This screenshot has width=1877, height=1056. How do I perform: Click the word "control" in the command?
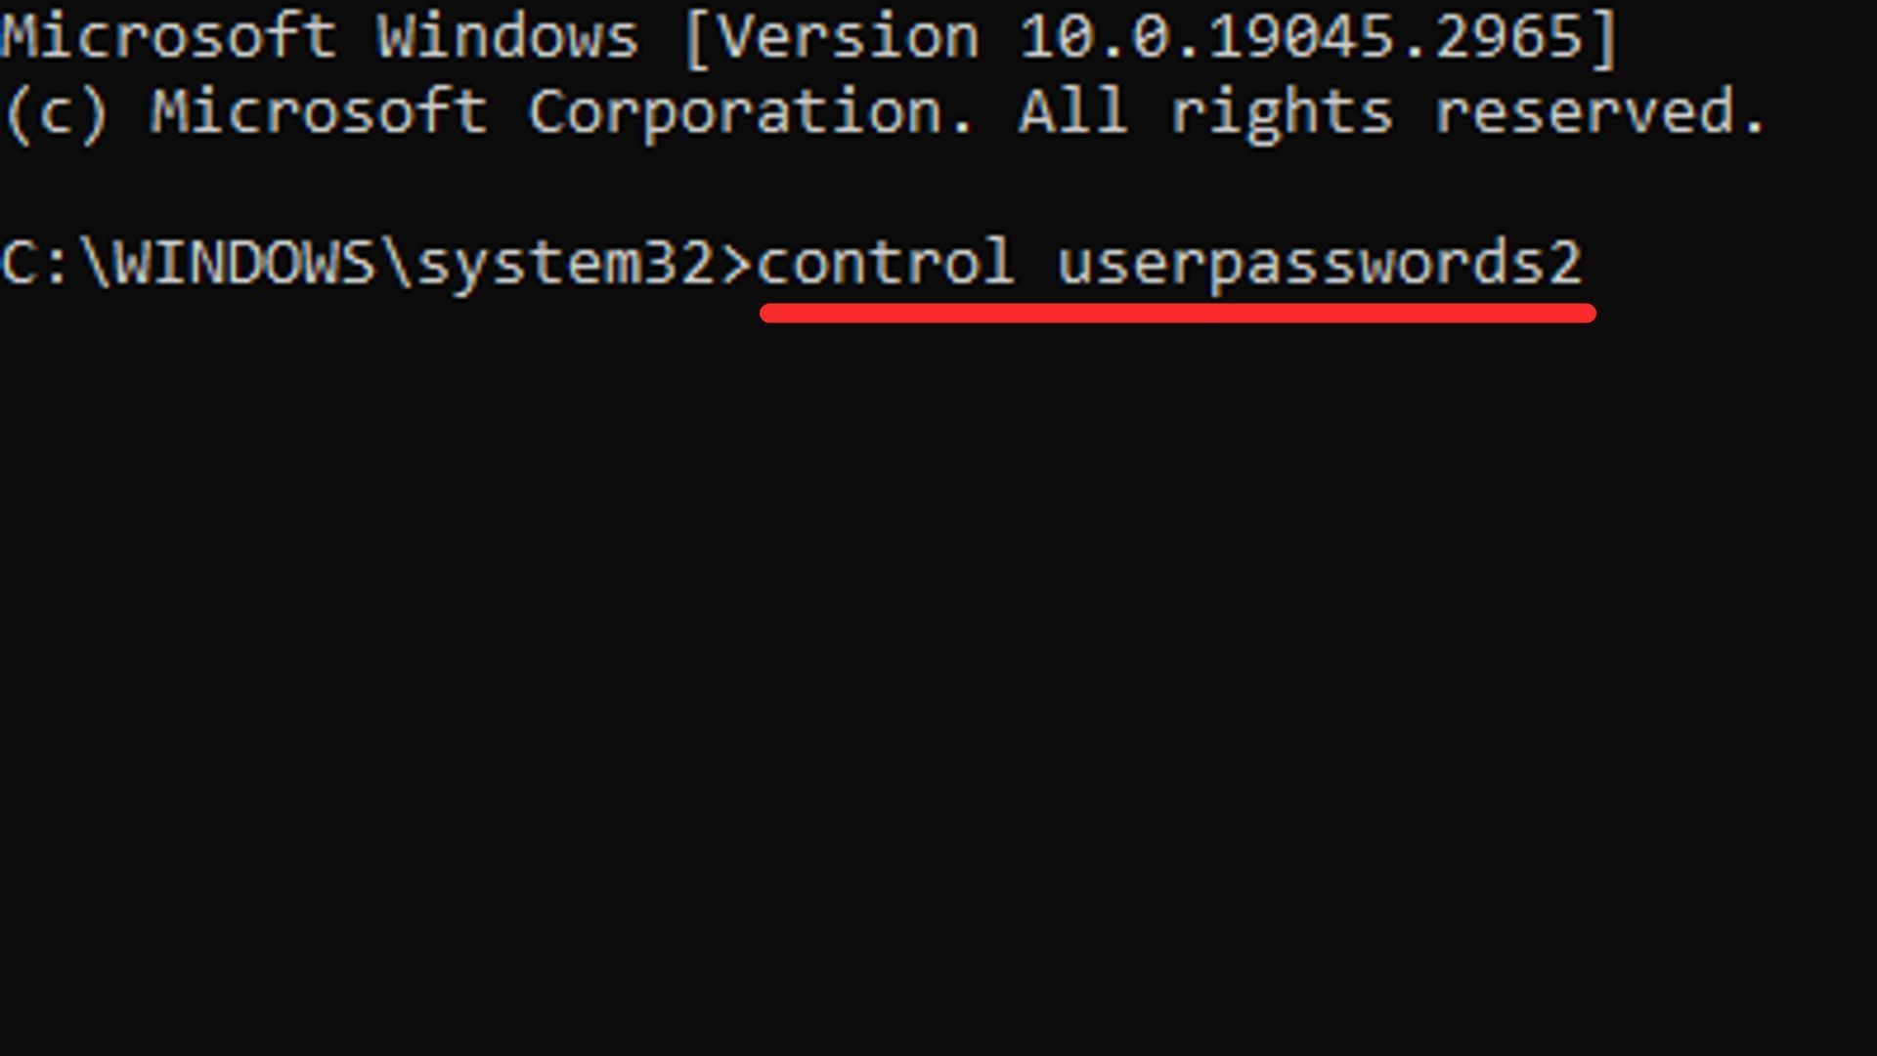tap(885, 263)
